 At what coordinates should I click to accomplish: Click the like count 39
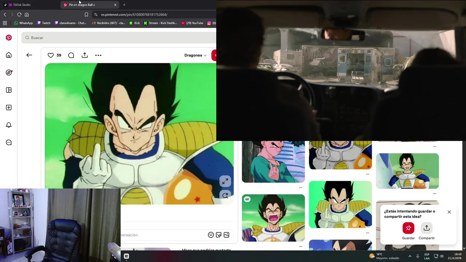click(x=59, y=55)
